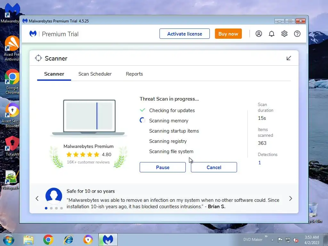The width and height of the screenshot is (328, 246).
Task: Switch to the Scanner tab
Action: coord(54,74)
